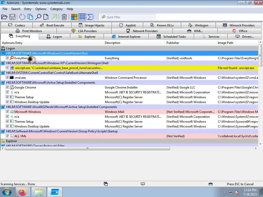Open the Entry menu
This screenshot has width=263, height=197.
(28, 9)
